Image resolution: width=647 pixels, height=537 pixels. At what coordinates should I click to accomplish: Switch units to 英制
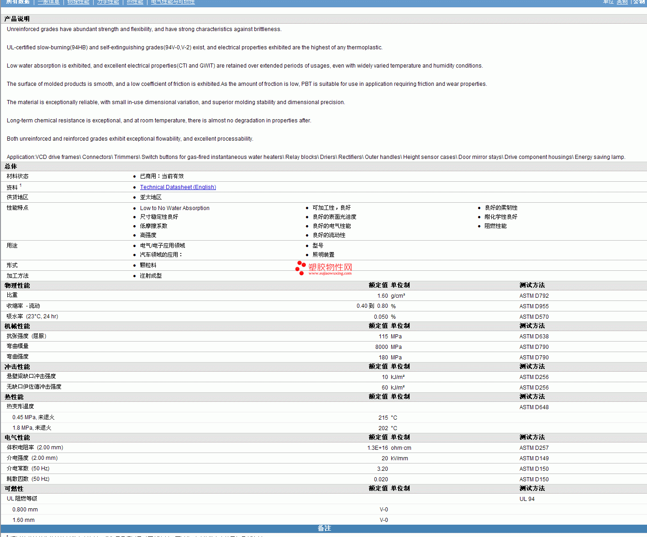click(622, 2)
